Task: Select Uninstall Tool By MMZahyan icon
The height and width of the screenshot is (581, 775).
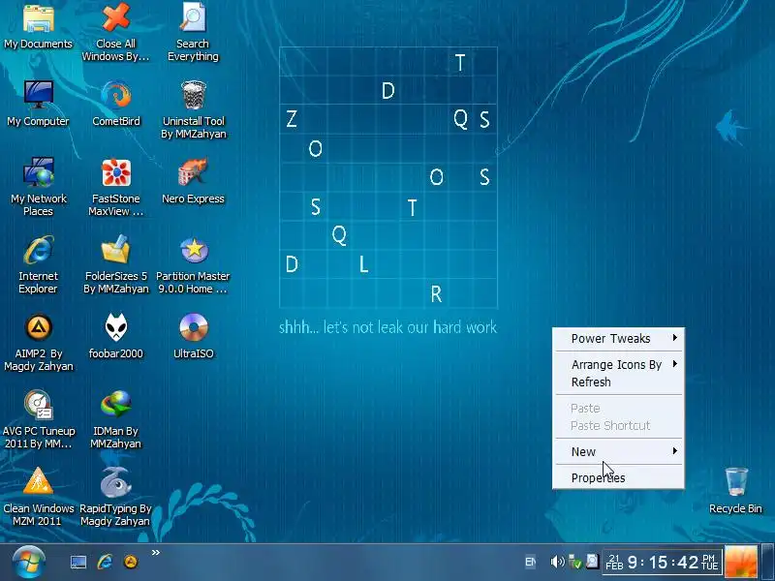Action: click(x=193, y=109)
